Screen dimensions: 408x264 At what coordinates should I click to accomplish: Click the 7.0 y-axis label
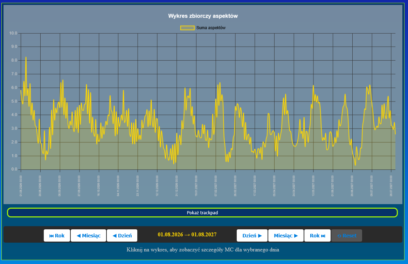pyautogui.click(x=14, y=74)
